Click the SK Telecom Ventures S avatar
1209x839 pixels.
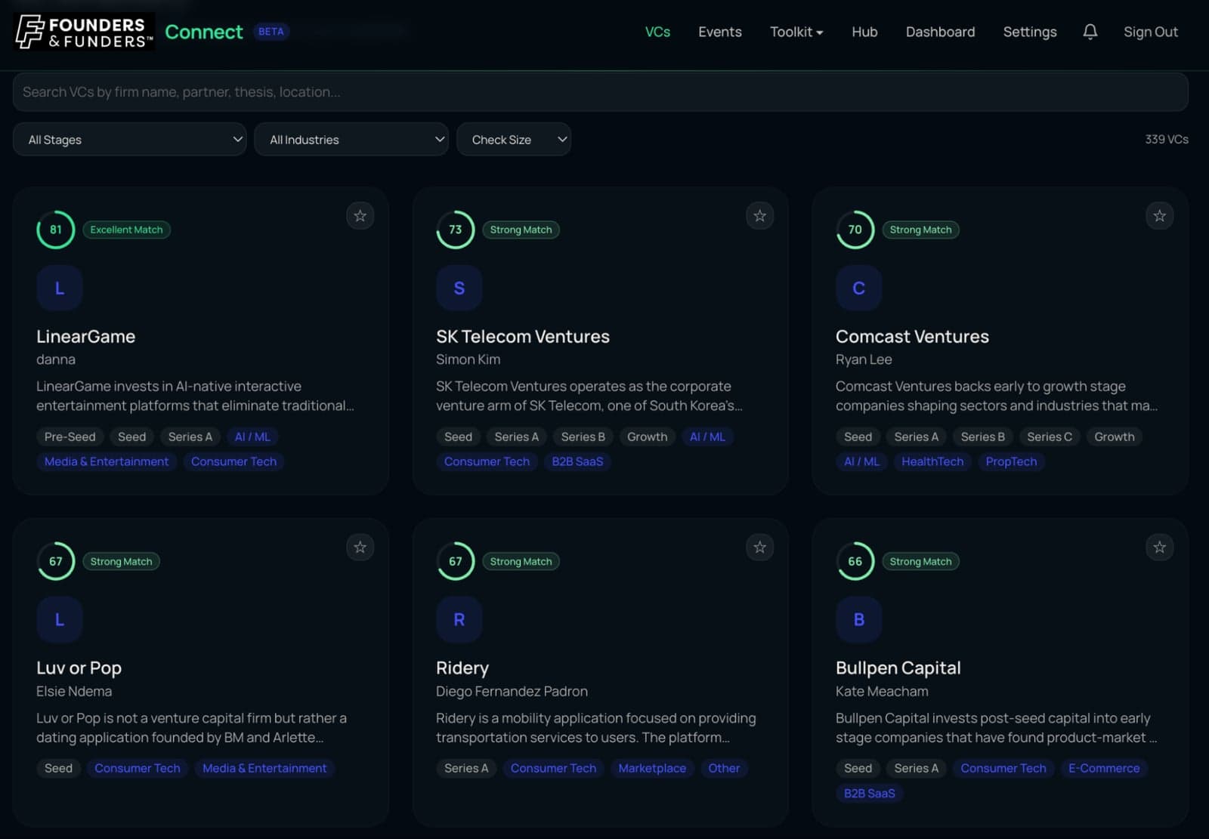point(459,288)
